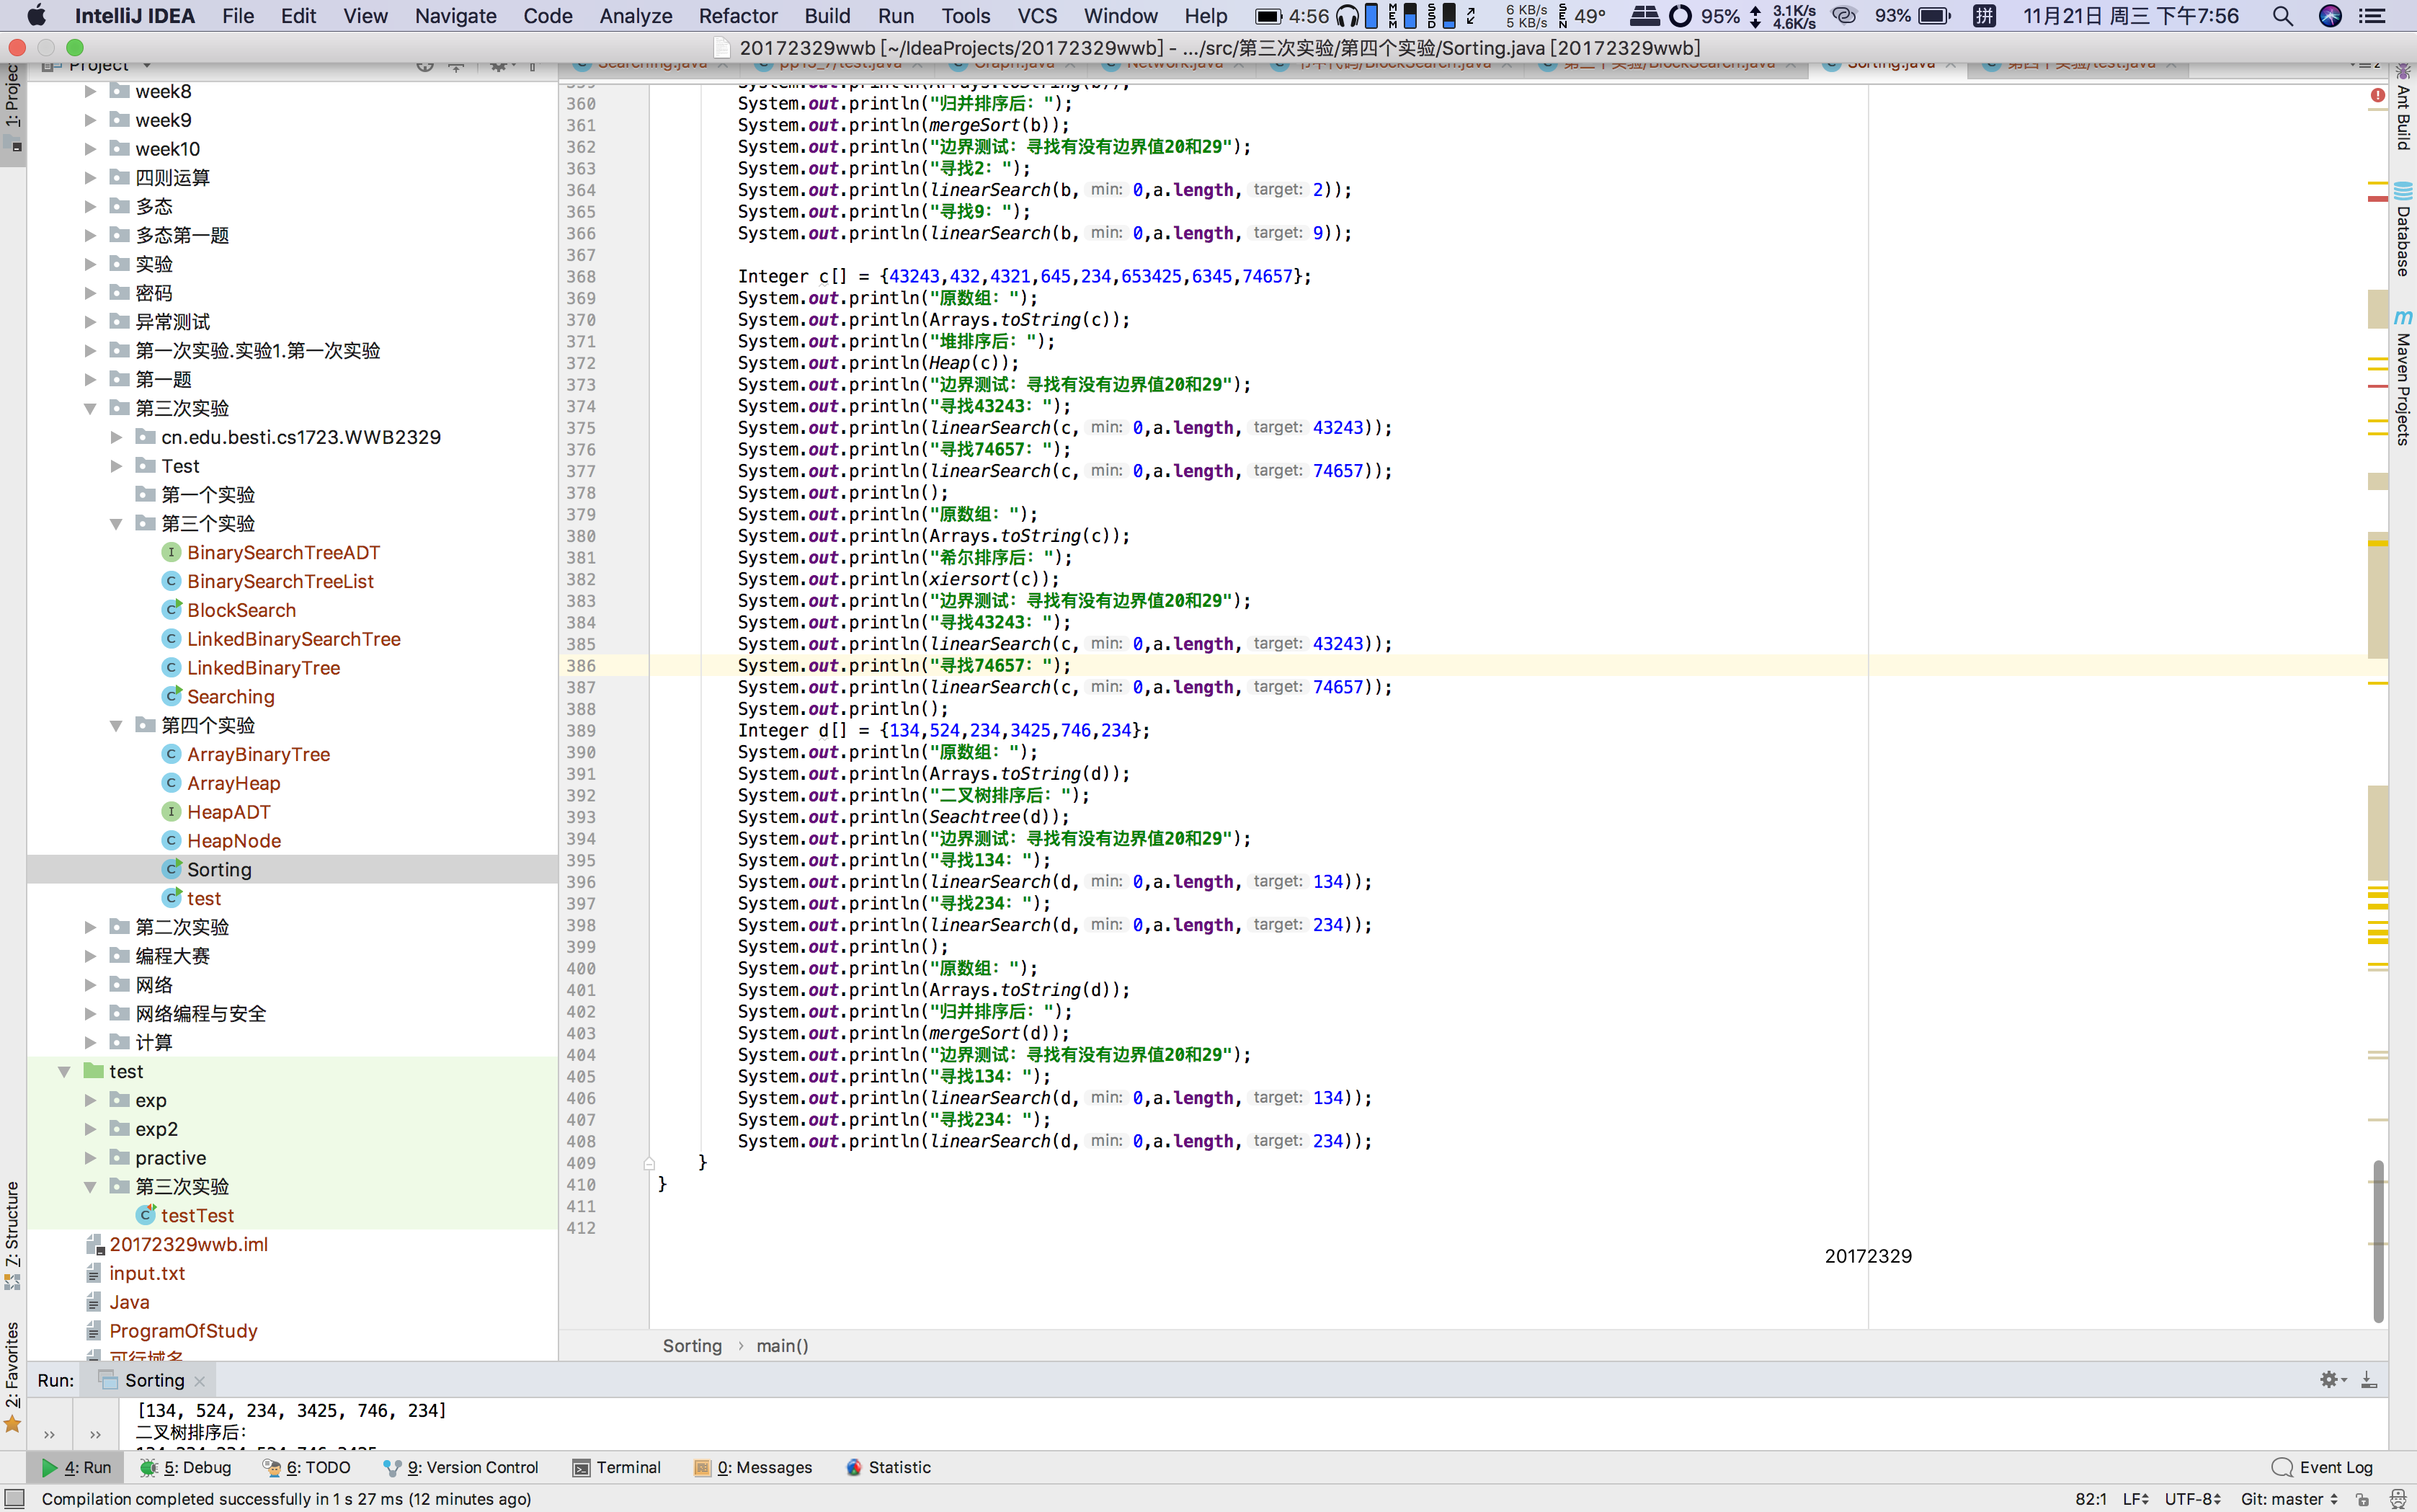Screen dimensions: 2417x1512
Task: Expand the 网络编程与安全 folder
Action: click(90, 1014)
